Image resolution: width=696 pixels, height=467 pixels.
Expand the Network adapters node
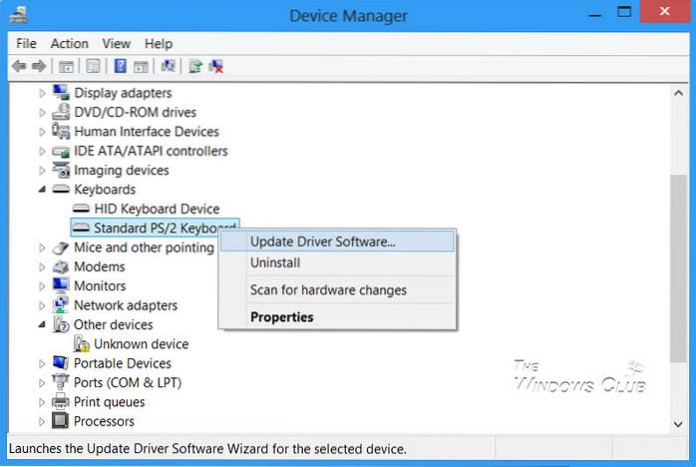[x=42, y=305]
